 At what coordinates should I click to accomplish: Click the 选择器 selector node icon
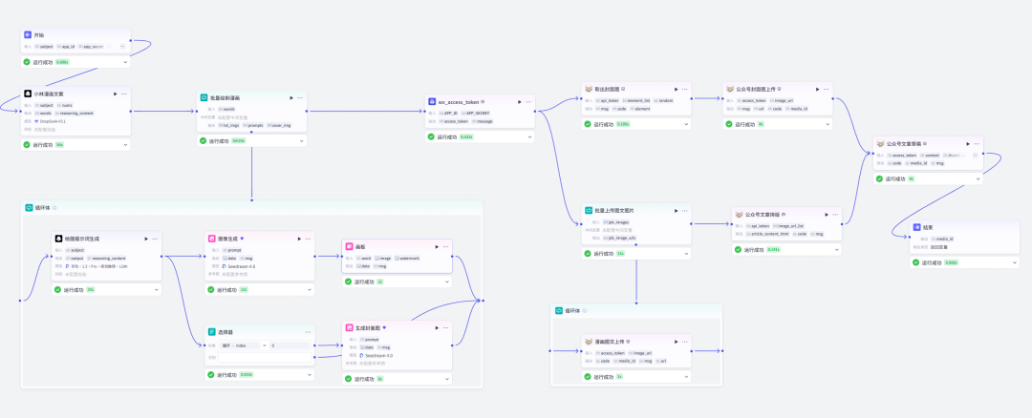coord(212,332)
